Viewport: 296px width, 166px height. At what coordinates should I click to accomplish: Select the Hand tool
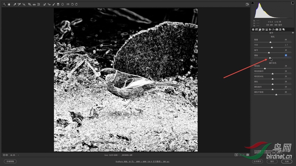point(9,4)
